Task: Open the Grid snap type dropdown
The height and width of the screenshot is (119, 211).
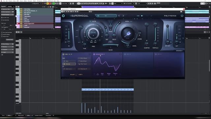Action: (x=118, y=4)
